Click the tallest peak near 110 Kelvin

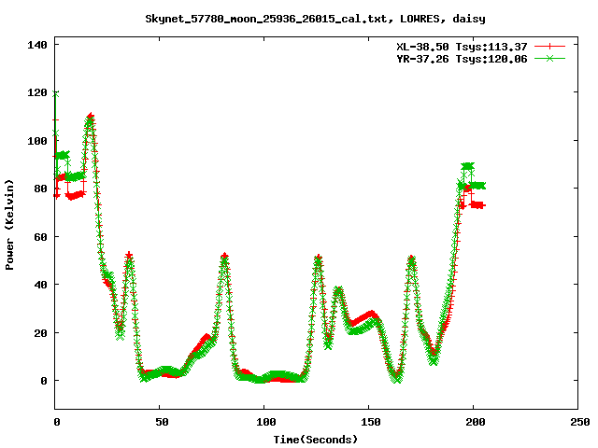[90, 117]
